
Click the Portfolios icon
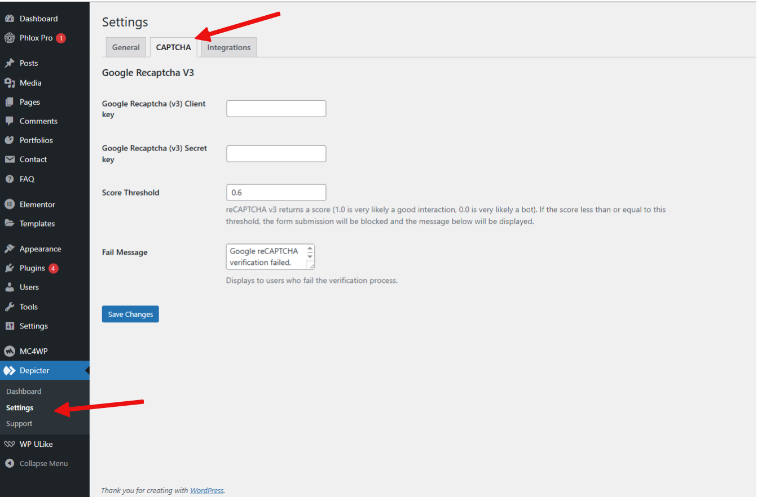pos(9,140)
